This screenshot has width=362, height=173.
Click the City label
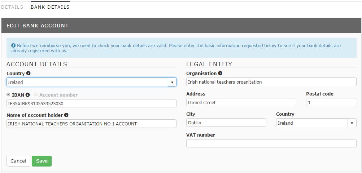[x=191, y=114]
